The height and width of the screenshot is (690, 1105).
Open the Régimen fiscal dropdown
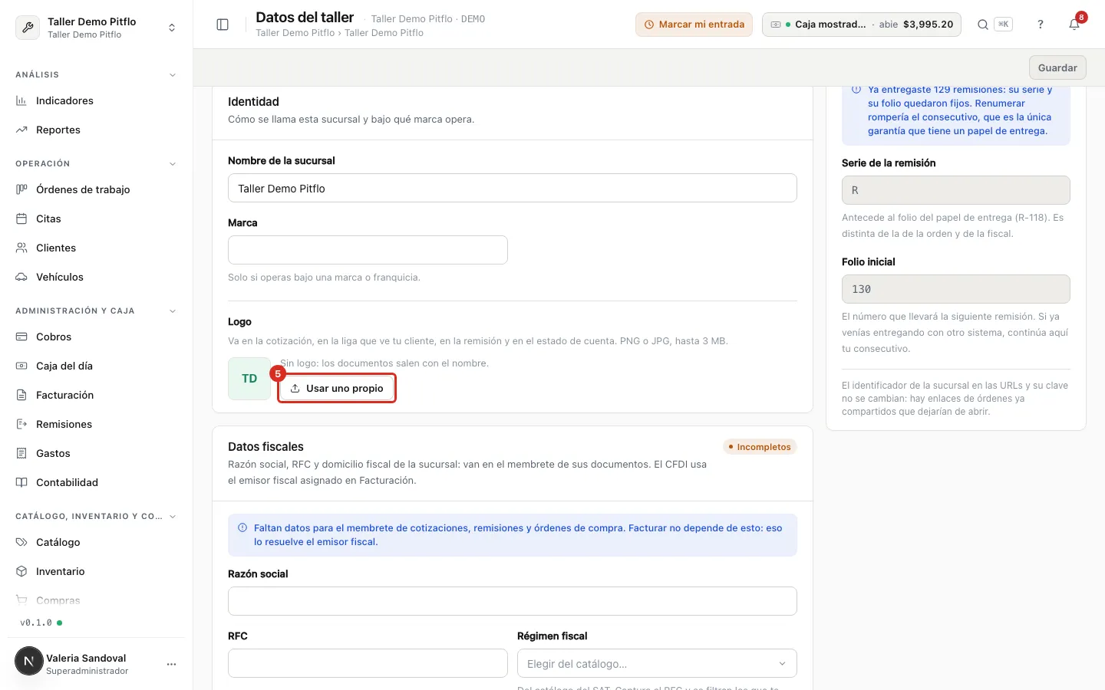[657, 663]
